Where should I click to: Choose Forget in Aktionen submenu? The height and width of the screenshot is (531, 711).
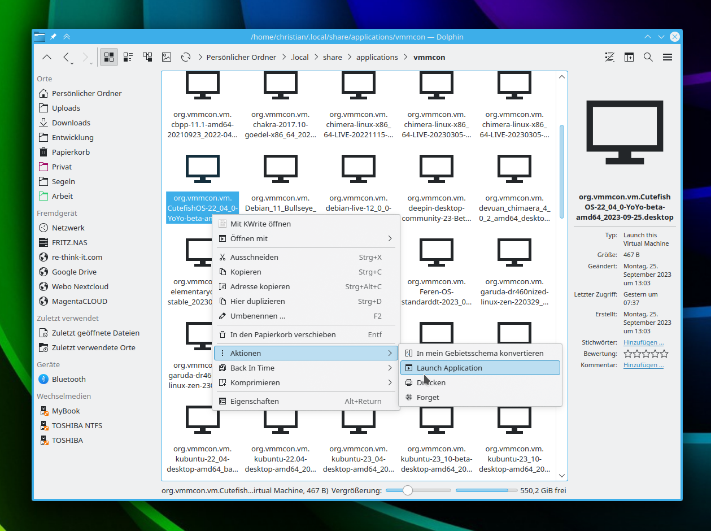(480, 397)
